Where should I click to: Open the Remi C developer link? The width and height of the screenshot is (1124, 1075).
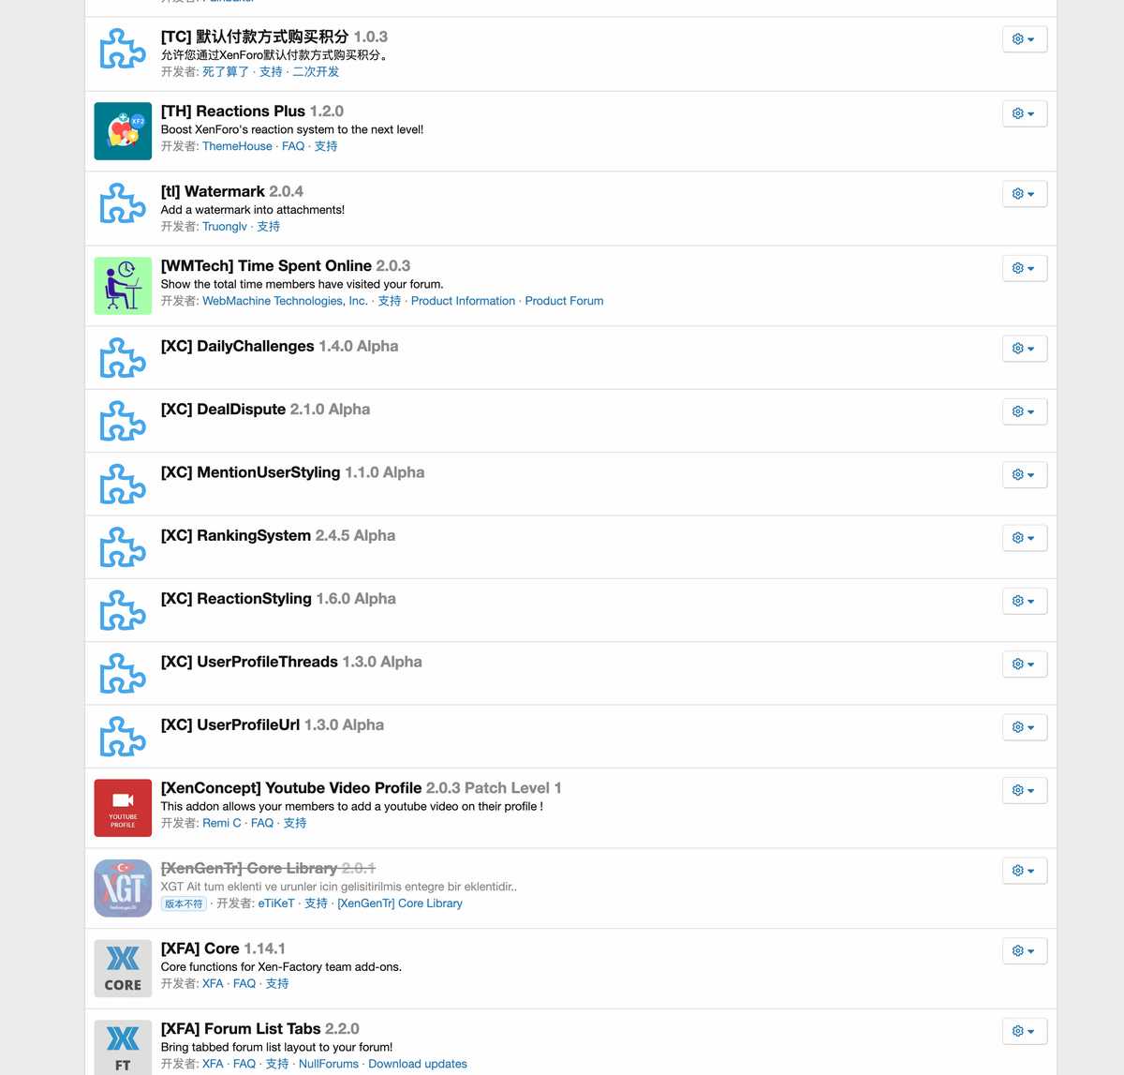coord(222,823)
